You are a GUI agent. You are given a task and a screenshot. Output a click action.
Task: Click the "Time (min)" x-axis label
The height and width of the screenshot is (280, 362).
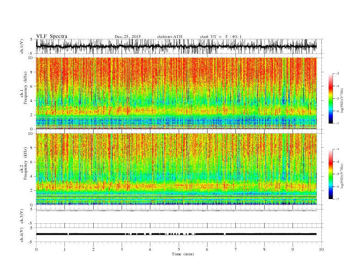coord(183,254)
